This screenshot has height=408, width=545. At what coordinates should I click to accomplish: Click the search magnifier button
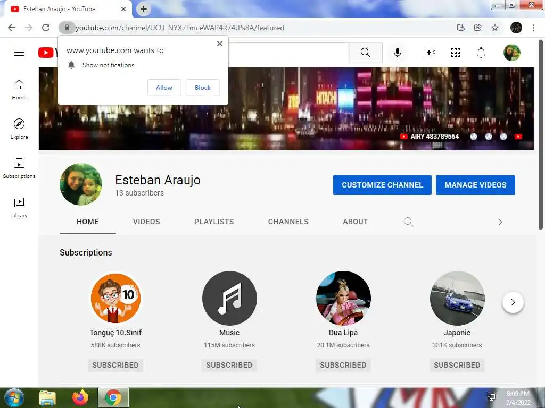coord(365,53)
